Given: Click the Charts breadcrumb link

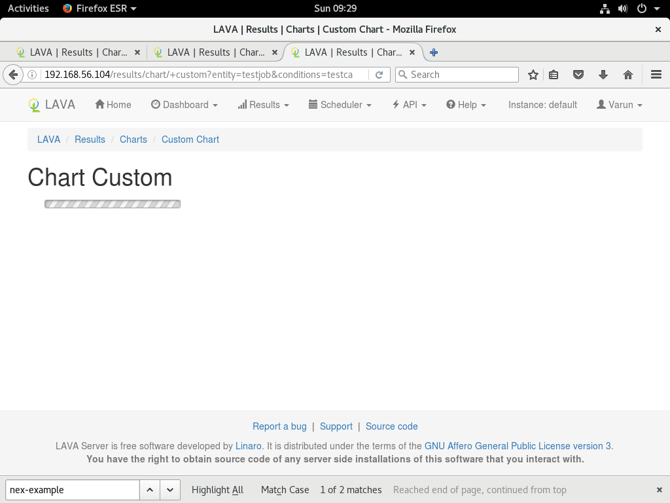Looking at the screenshot, I should (x=133, y=140).
